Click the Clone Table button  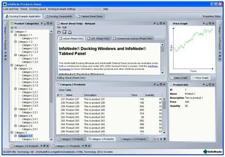(x=65, y=90)
